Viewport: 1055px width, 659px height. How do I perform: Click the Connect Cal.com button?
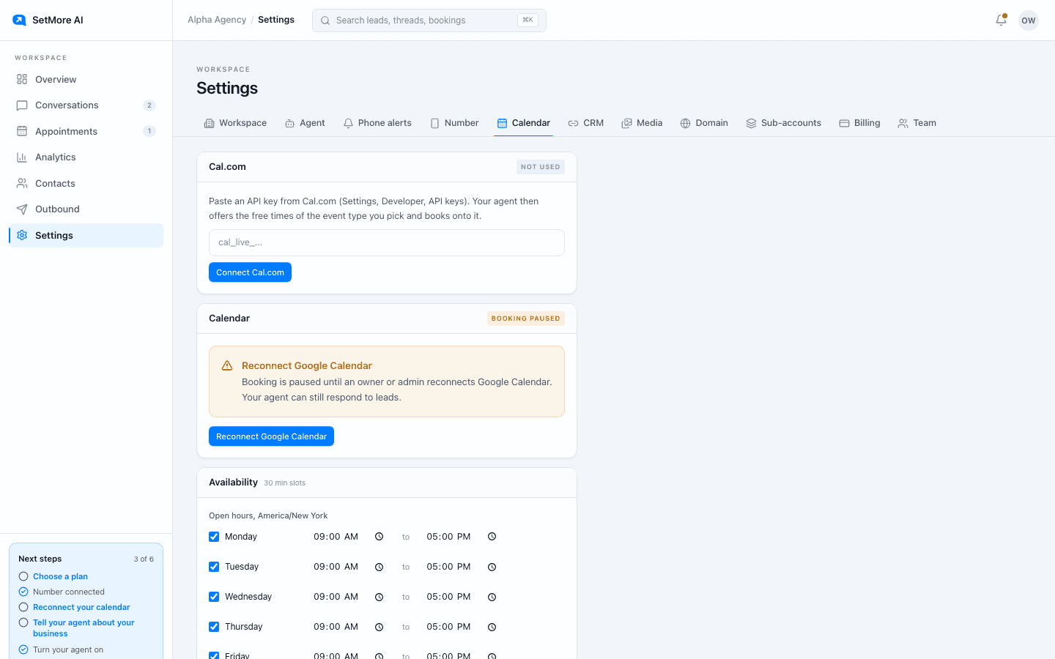pyautogui.click(x=250, y=272)
